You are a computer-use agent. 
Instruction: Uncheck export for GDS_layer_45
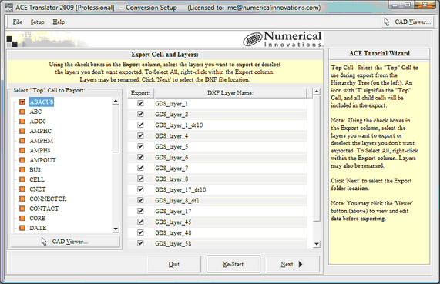coord(140,222)
